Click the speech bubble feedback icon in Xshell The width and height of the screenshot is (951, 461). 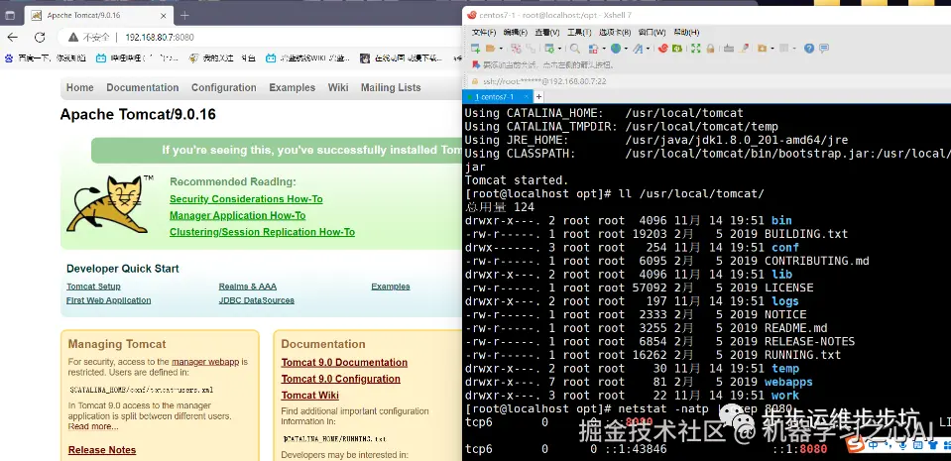point(824,49)
